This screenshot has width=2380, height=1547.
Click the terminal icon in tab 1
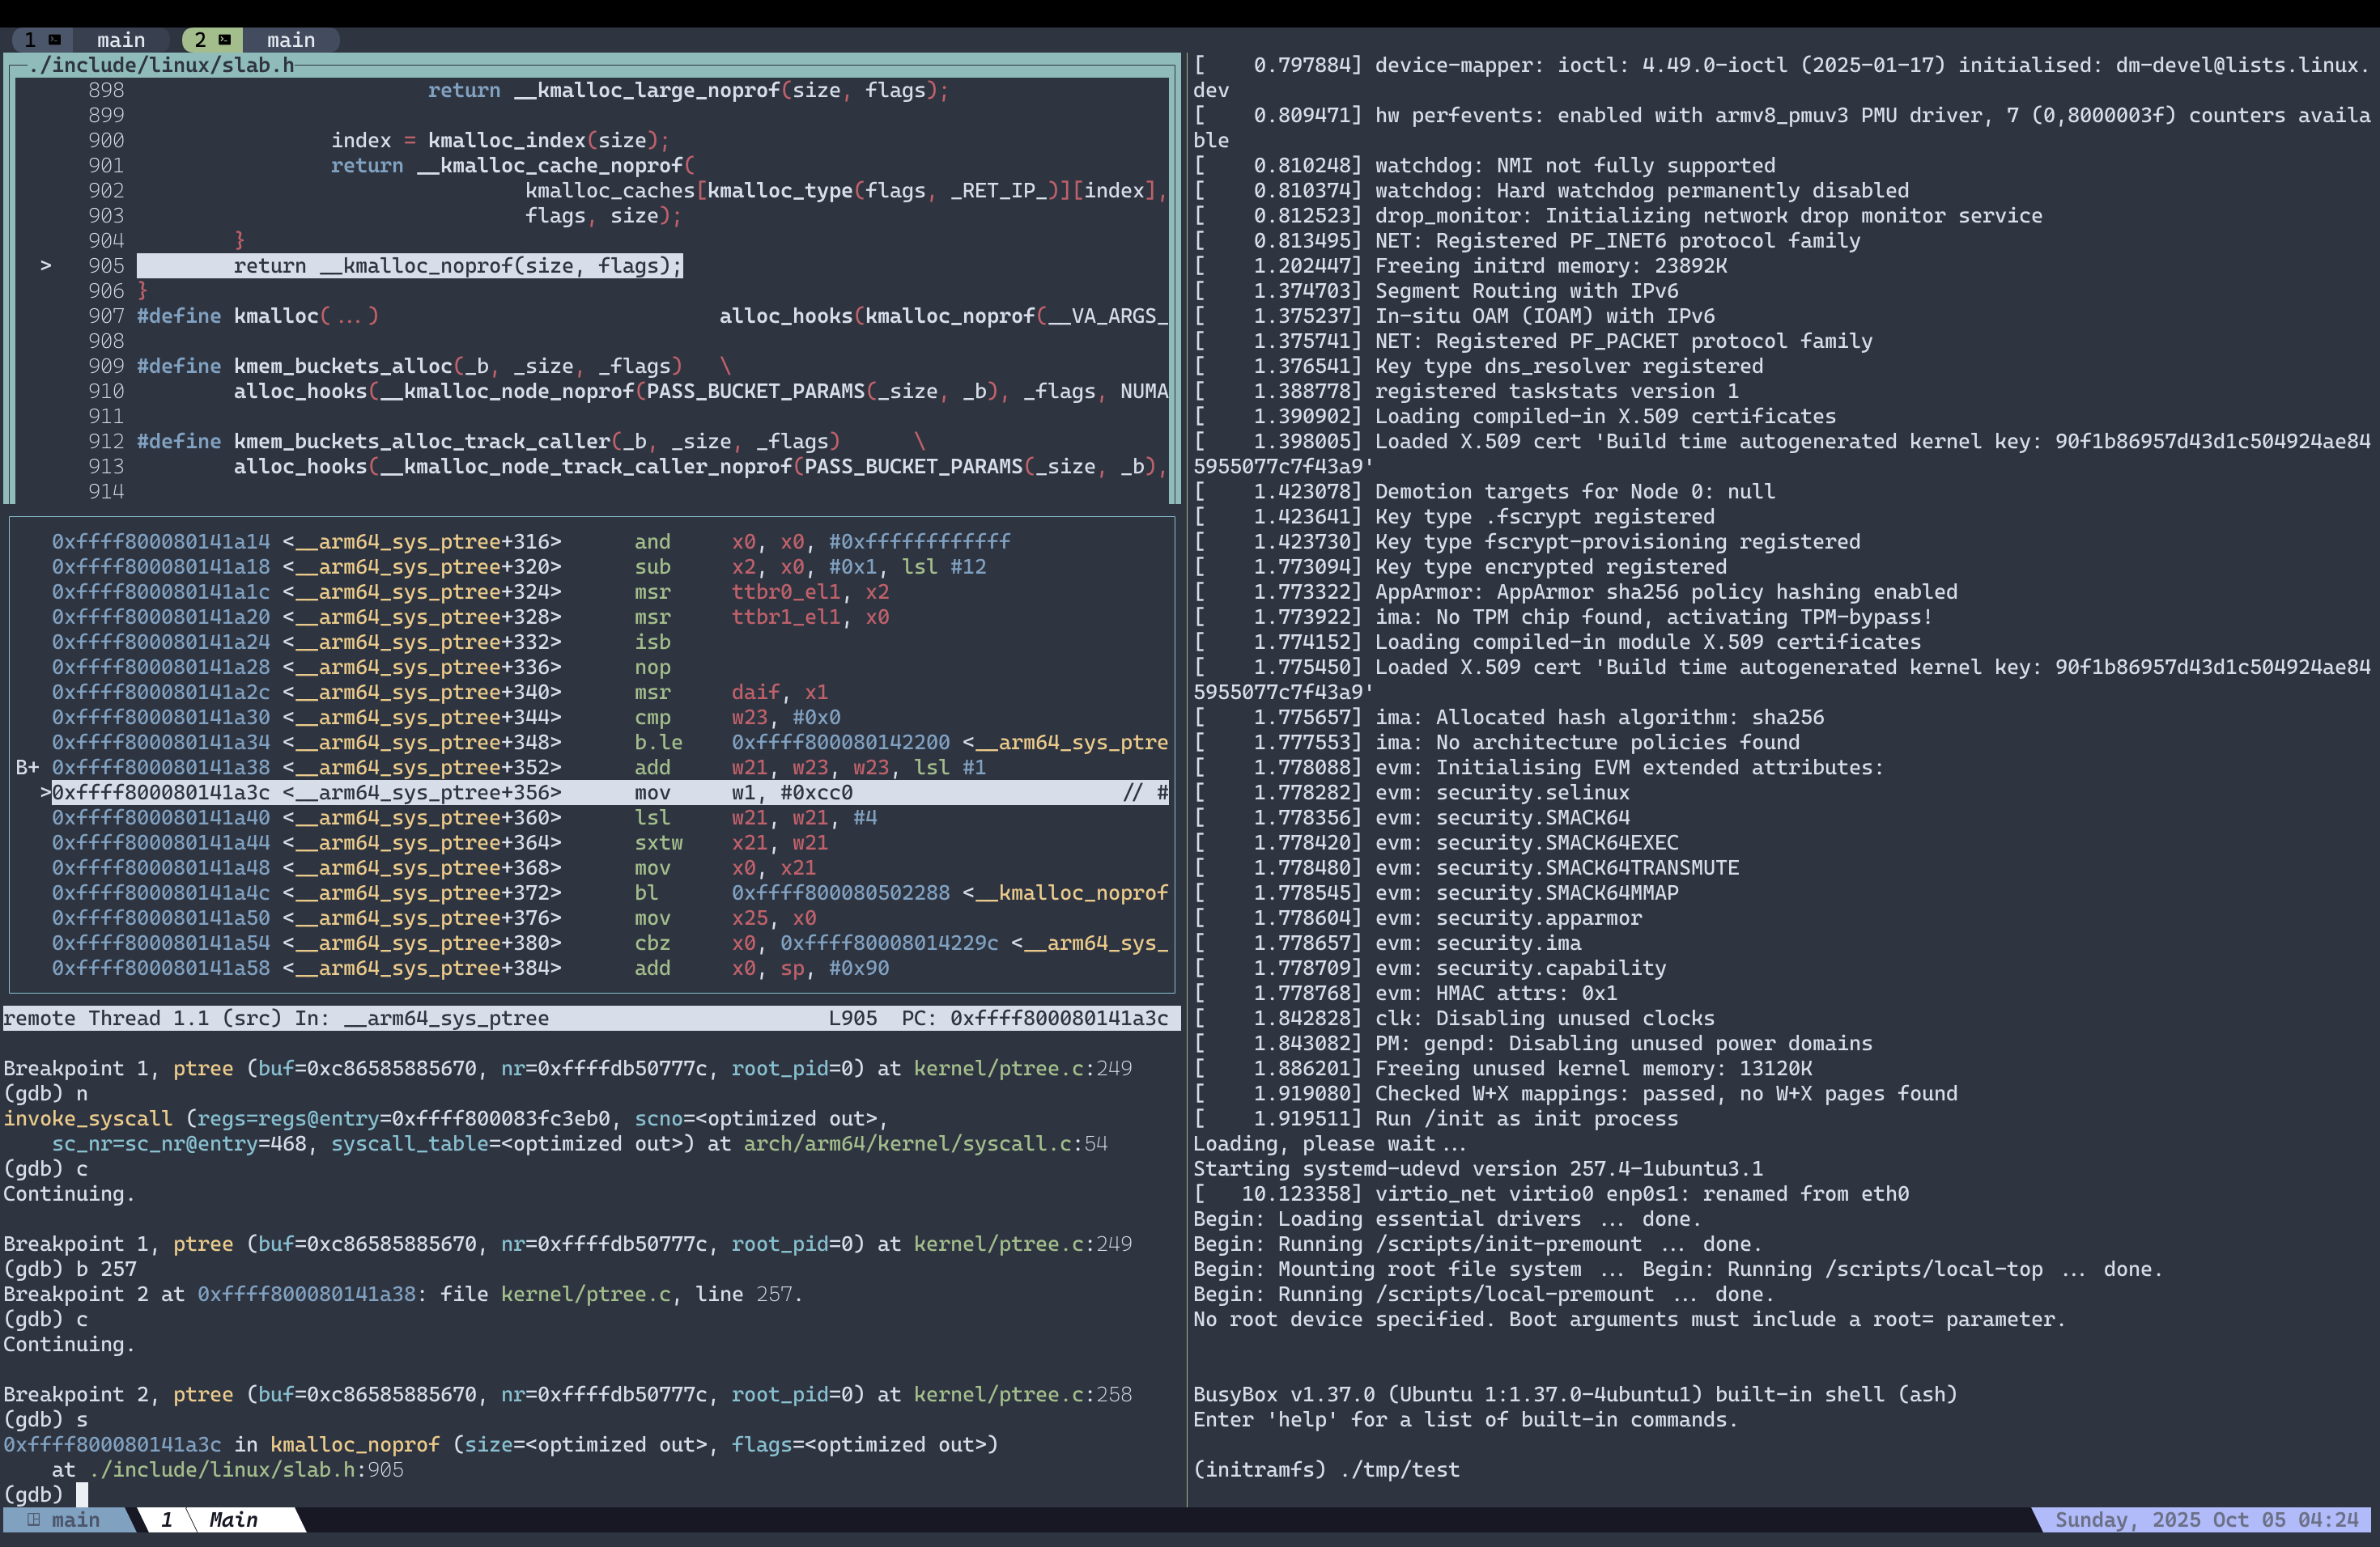[x=55, y=40]
